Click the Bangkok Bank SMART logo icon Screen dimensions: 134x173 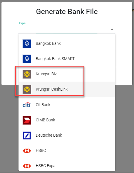tap(27, 59)
